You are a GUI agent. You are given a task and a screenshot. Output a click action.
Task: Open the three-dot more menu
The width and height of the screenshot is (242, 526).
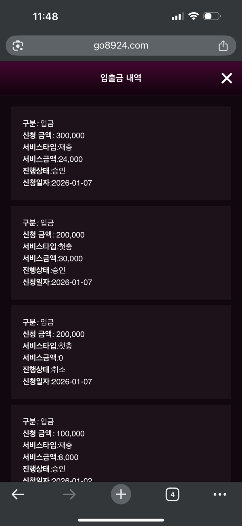[220, 494]
